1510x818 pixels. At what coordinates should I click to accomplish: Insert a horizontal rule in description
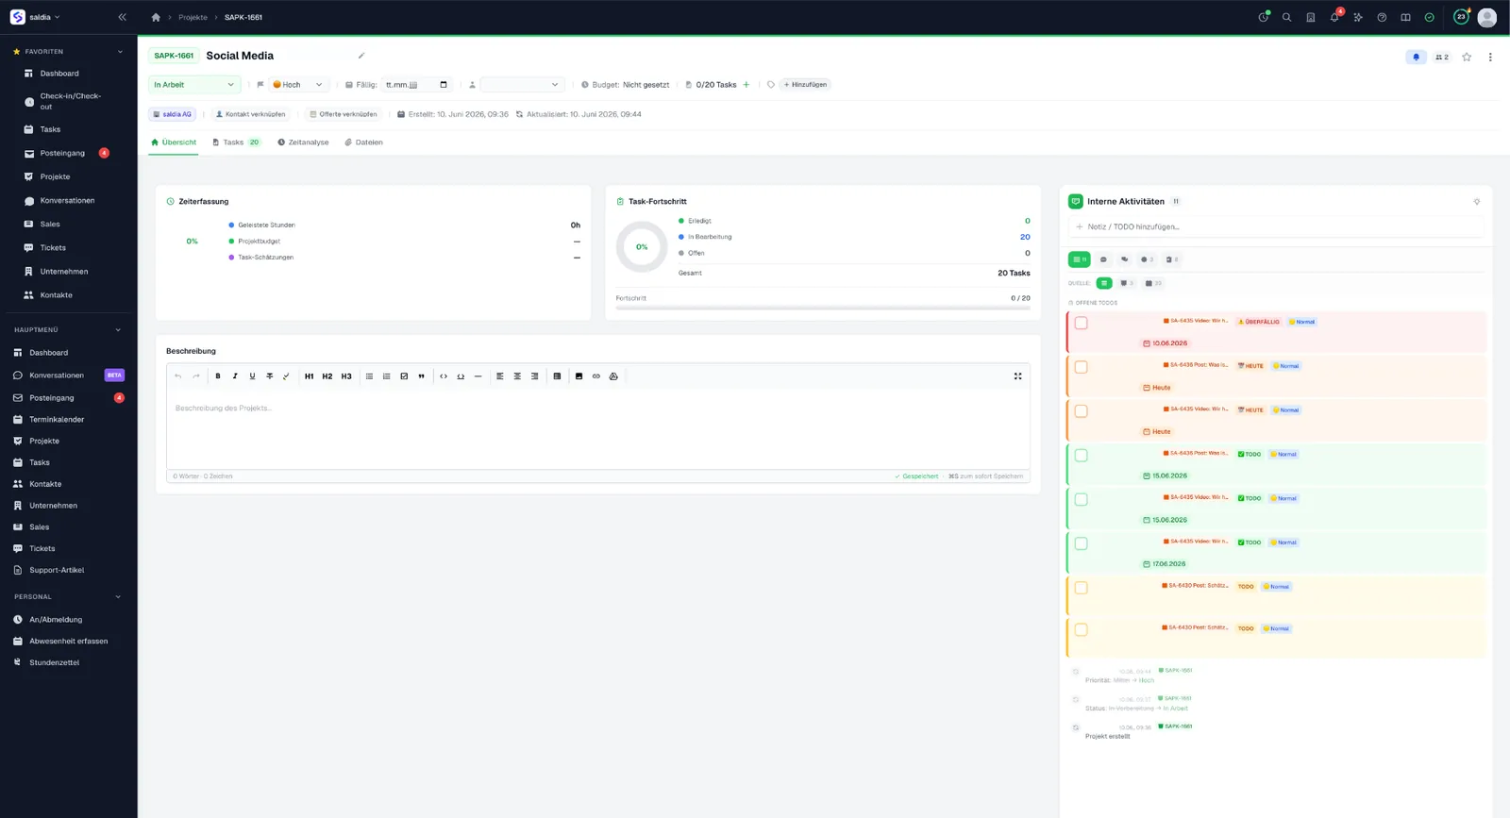pyautogui.click(x=478, y=376)
